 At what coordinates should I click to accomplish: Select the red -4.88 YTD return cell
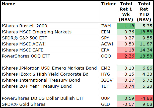pyautogui.click(x=144, y=98)
